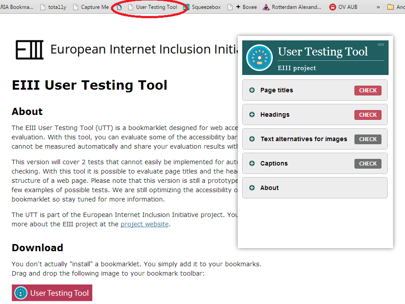Click the Rotterdam Alexand bookmark favicon
Screen dimensions: 405x304
tap(266, 7)
